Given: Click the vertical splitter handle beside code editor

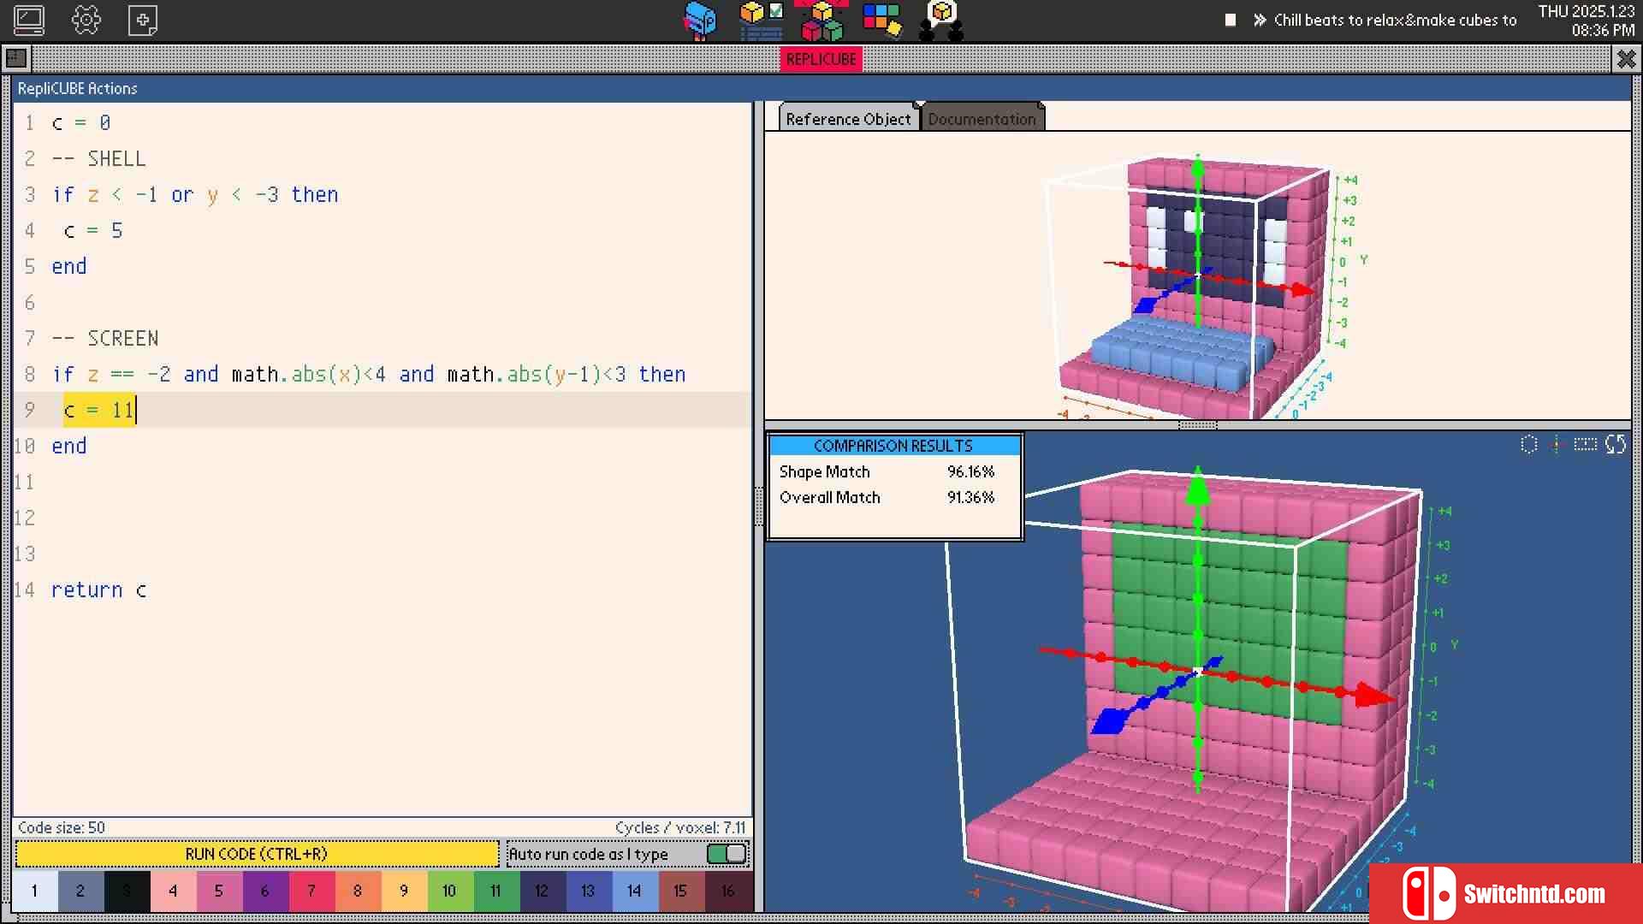Looking at the screenshot, I should [x=758, y=506].
